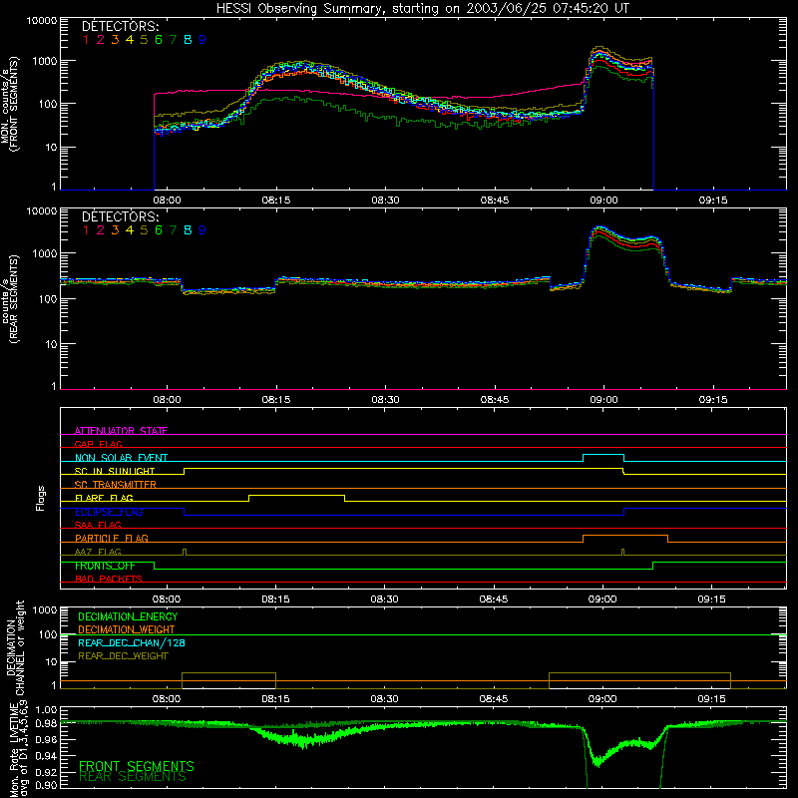
Task: Select detector number 3 in the front segments legend
Action: click(115, 40)
